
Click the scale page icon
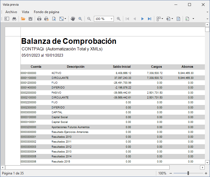coord(61,19)
